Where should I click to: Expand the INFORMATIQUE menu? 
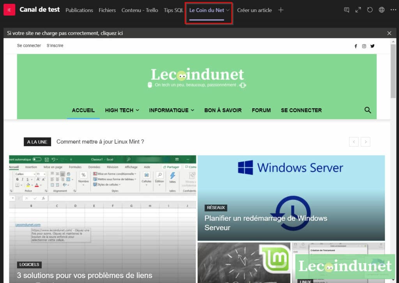[171, 110]
